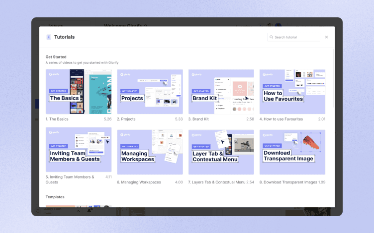Open Layer Tab & Contextual Menu thumbnail
The height and width of the screenshot is (233, 374).
tap(221, 152)
